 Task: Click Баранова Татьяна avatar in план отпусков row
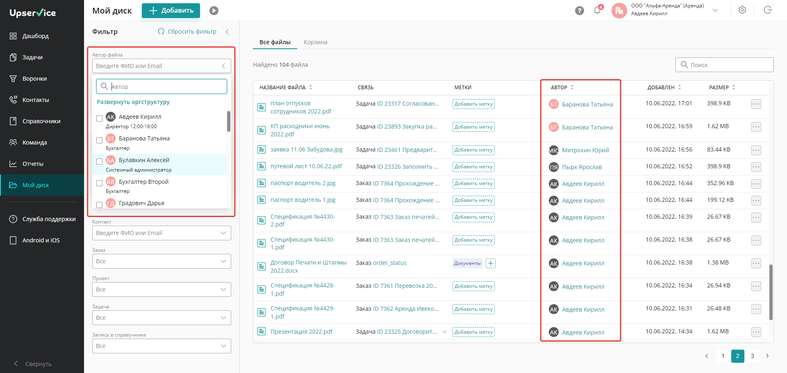click(554, 104)
